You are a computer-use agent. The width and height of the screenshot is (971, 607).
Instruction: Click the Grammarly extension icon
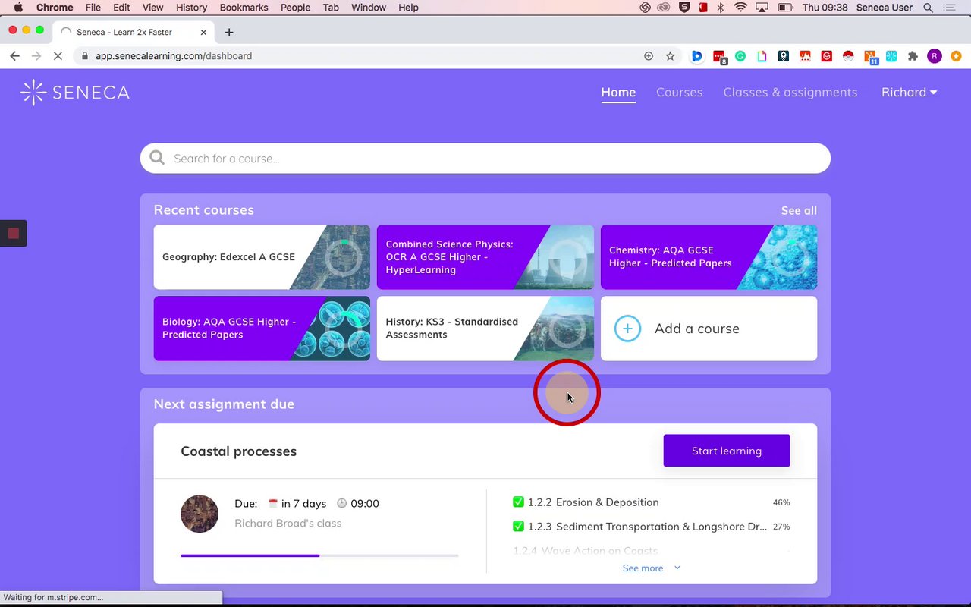tap(740, 56)
